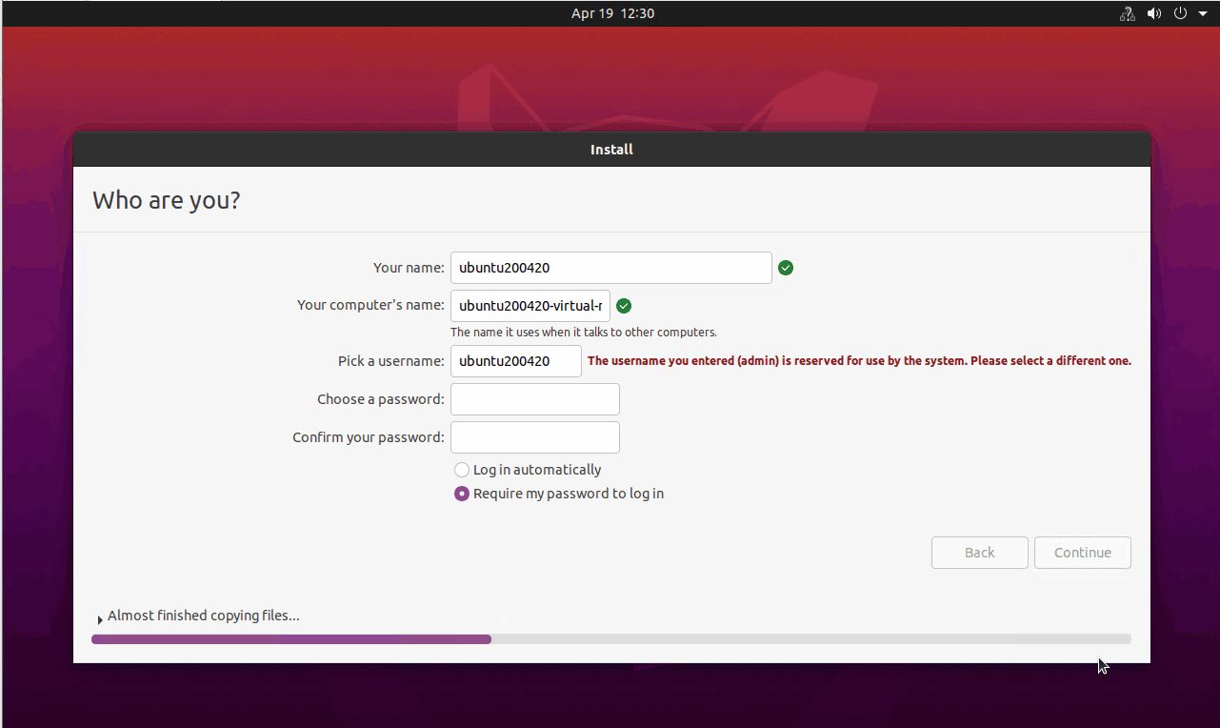Click the 'Choose a password:' label
1220x728 pixels.
381,399
